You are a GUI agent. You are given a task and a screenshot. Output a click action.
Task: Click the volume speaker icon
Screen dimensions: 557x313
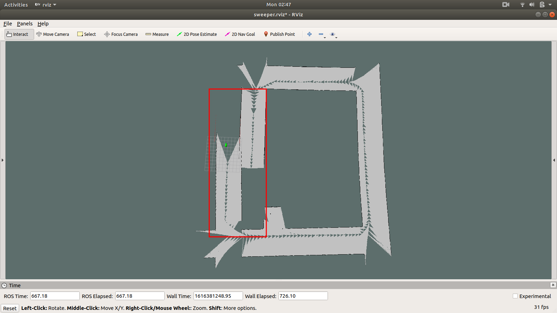tap(532, 5)
